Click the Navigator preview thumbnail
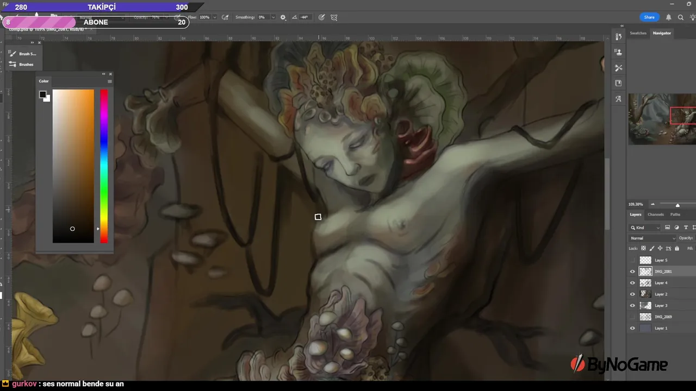696x391 pixels. (x=662, y=119)
